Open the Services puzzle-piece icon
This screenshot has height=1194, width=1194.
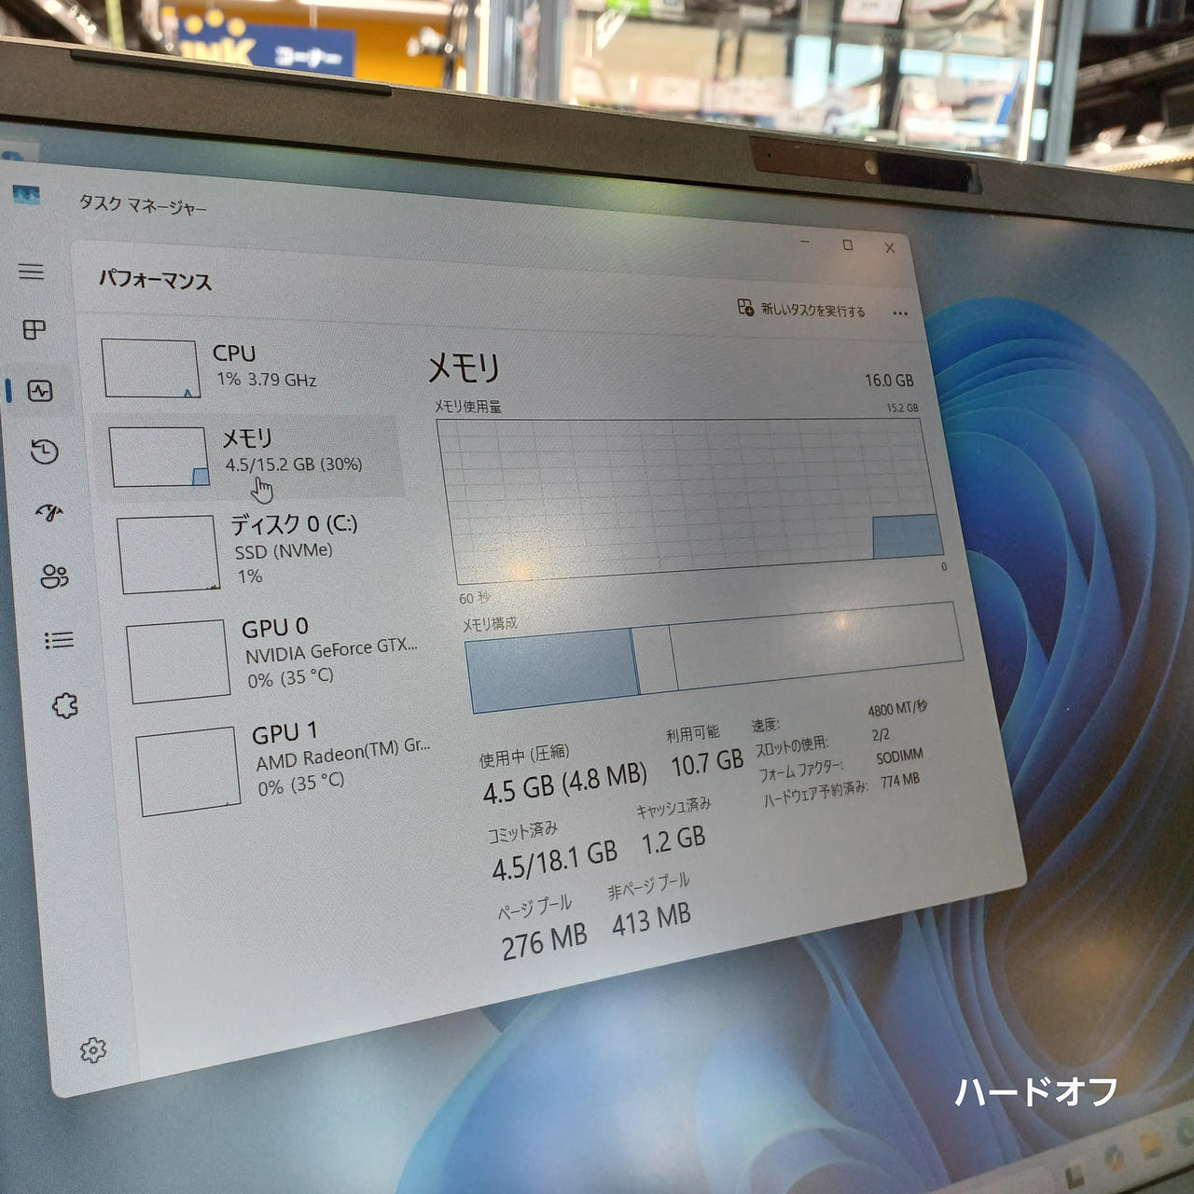pos(64,705)
